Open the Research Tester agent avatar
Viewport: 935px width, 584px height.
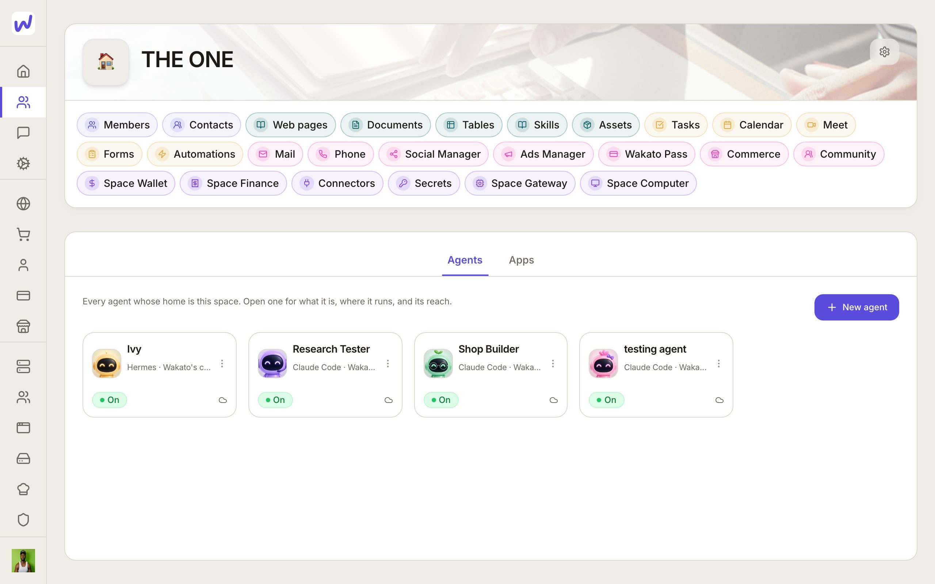[x=272, y=364]
